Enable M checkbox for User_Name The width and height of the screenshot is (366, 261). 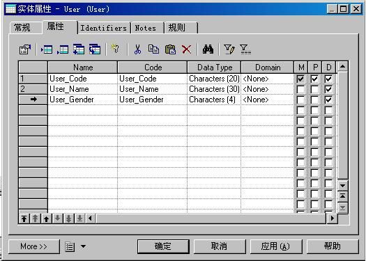click(300, 89)
